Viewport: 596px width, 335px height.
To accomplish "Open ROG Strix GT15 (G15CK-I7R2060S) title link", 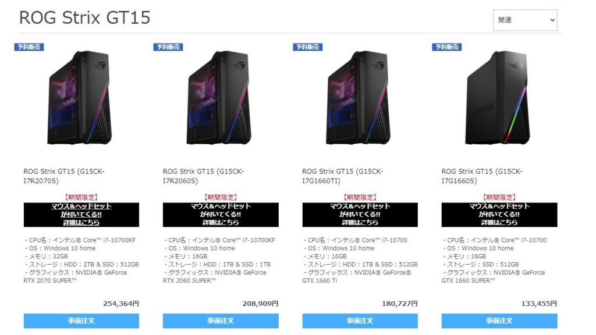I will pos(203,176).
